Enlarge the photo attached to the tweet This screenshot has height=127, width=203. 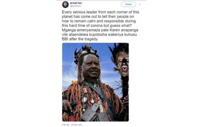click(95, 82)
